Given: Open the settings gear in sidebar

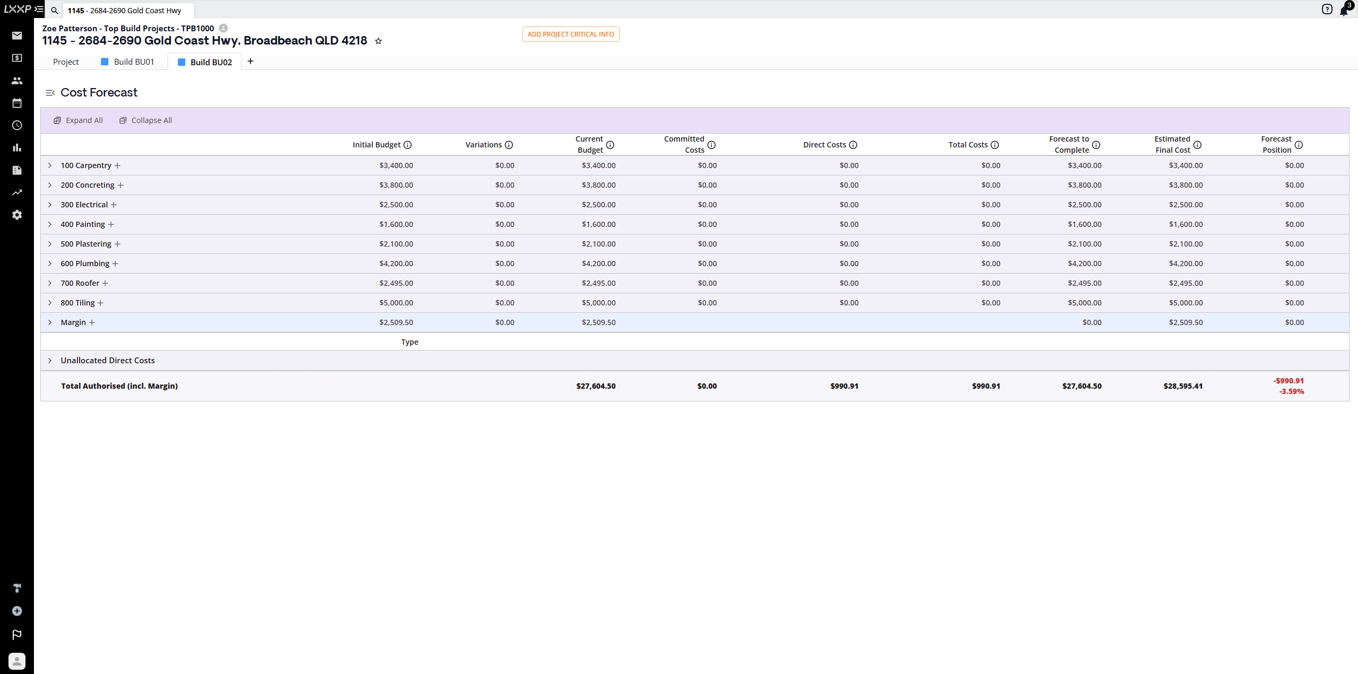Looking at the screenshot, I should [17, 215].
